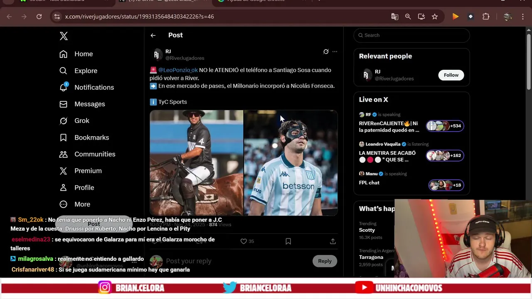Open Chrome profile avatar
This screenshot has width=532, height=299.
(x=507, y=17)
